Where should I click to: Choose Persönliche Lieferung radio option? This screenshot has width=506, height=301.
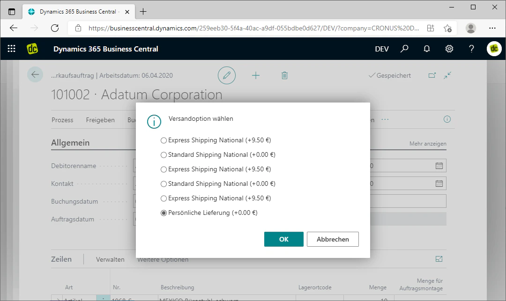tap(164, 213)
